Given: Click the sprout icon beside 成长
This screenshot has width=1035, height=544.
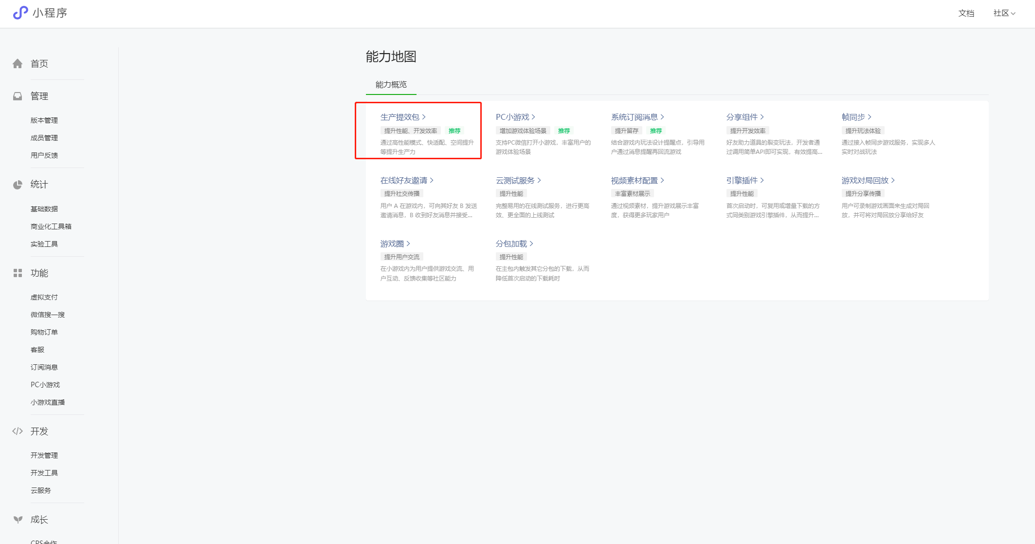Looking at the screenshot, I should 18,520.
